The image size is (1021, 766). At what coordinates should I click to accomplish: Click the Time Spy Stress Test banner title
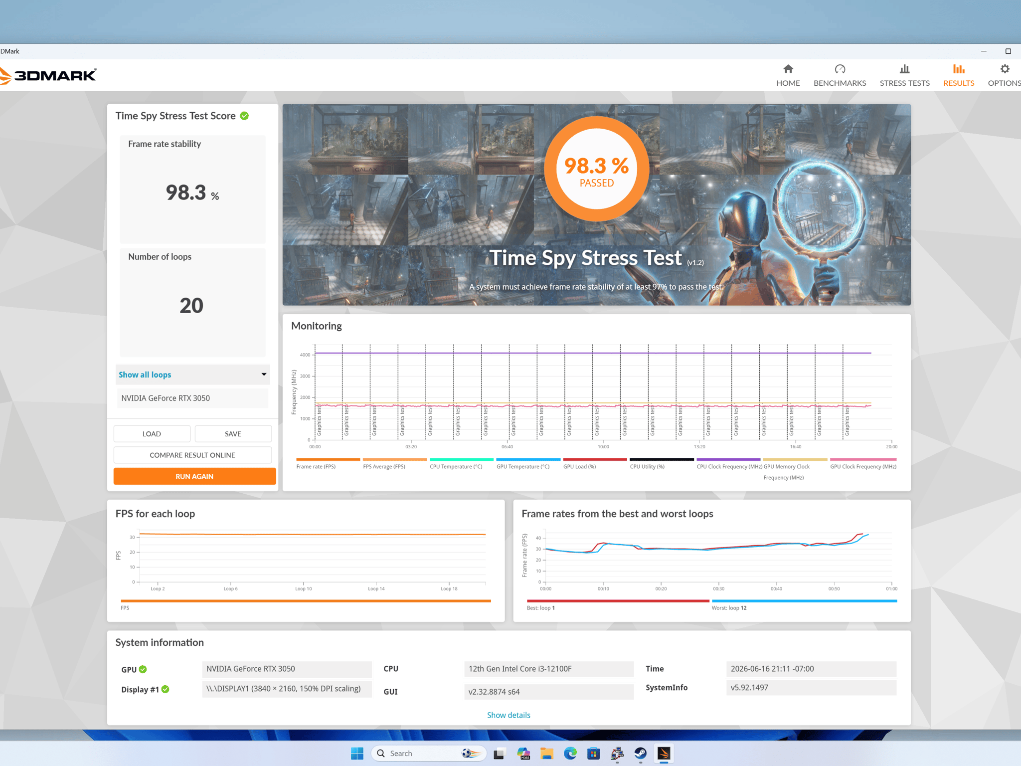pyautogui.click(x=585, y=258)
